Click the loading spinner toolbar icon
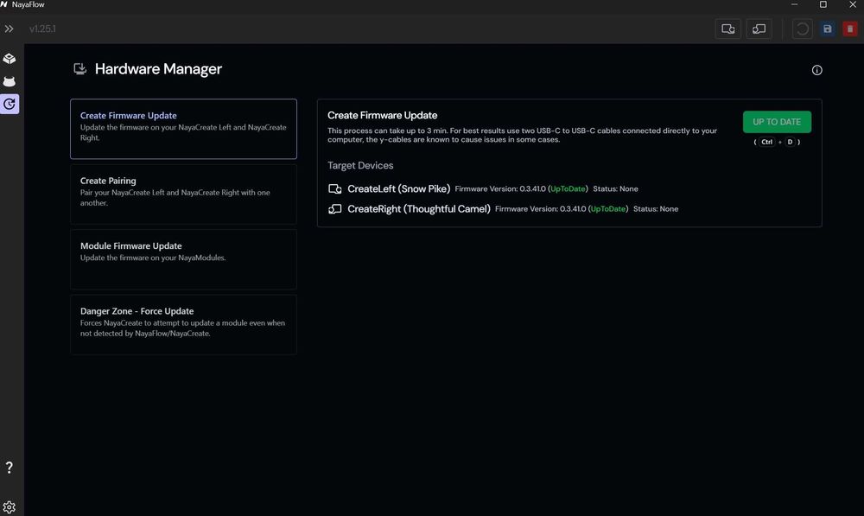The image size is (864, 516). (803, 29)
